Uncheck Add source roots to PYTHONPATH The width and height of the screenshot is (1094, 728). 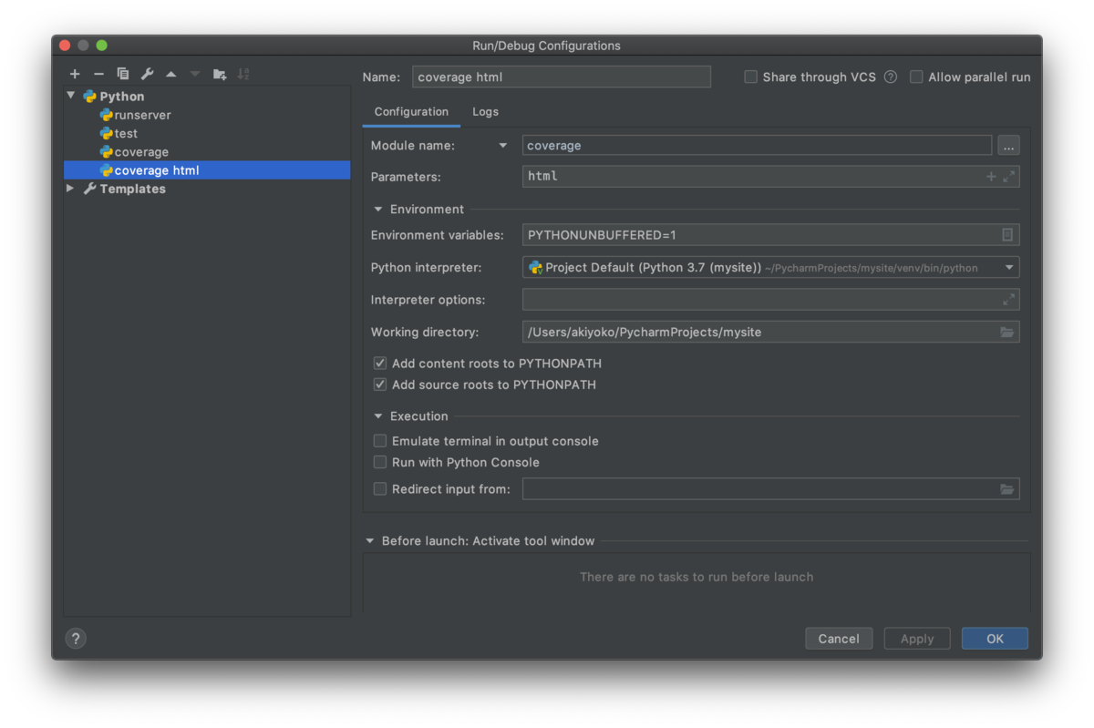[x=380, y=385]
